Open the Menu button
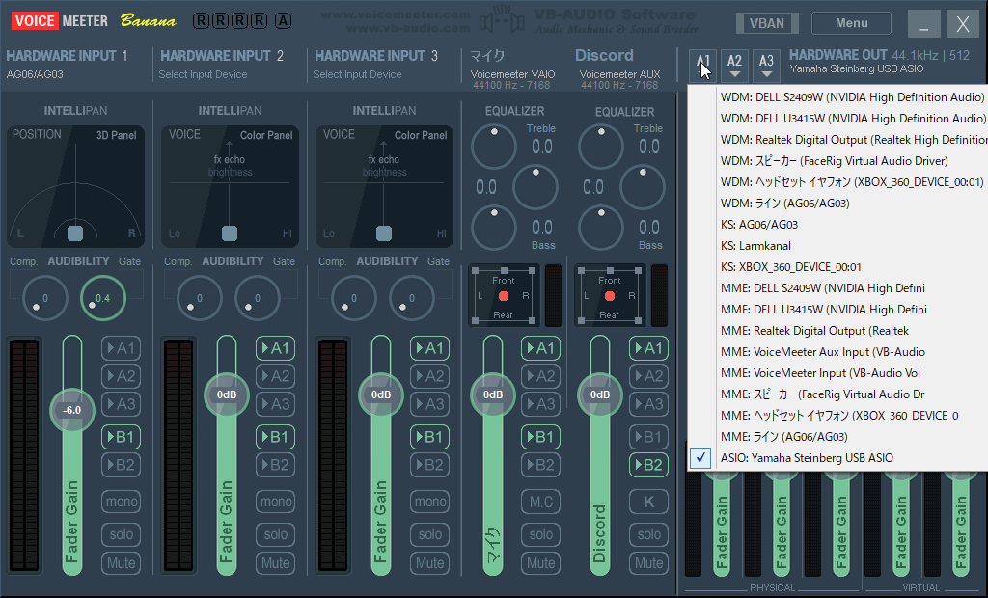 coord(851,23)
